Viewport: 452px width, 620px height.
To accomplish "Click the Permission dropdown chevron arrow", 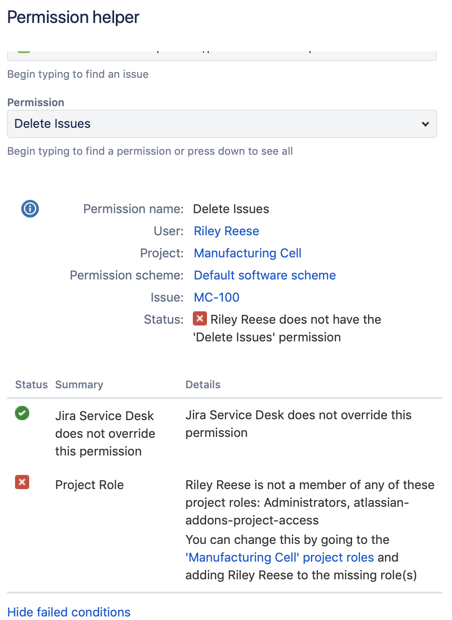I will 425,124.
